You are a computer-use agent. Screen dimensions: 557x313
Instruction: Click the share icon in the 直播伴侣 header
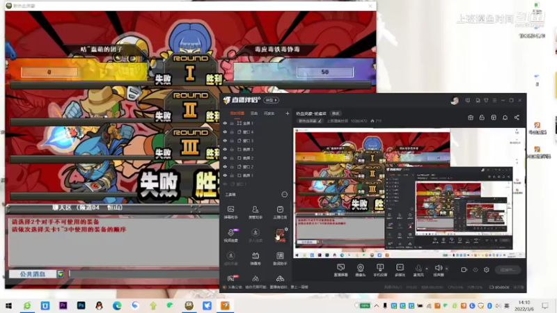point(517,118)
